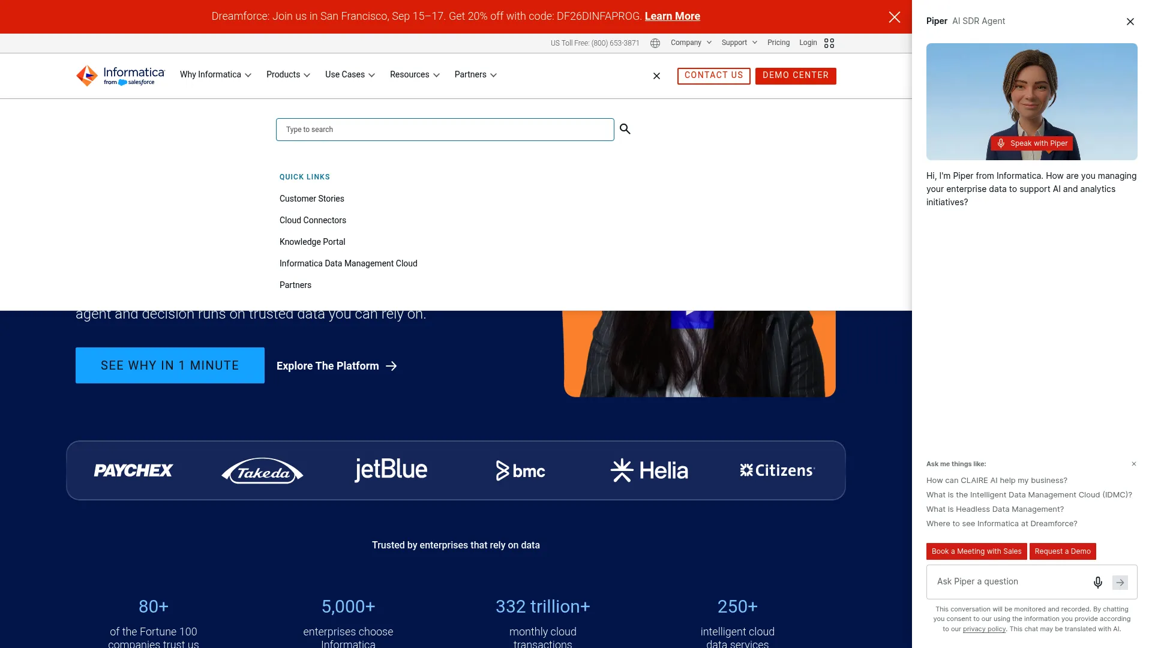Open Informatica Data Management Cloud quick link
This screenshot has width=1152, height=648.
pos(348,263)
